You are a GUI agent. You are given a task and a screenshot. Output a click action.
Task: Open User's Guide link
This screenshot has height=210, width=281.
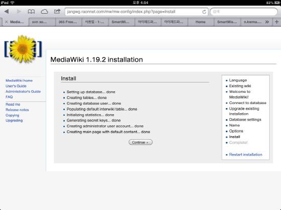click(x=16, y=86)
